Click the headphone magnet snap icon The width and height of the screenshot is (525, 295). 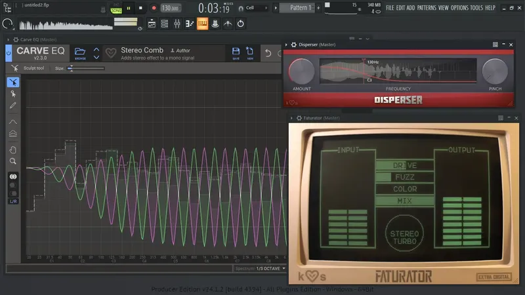[x=240, y=9]
